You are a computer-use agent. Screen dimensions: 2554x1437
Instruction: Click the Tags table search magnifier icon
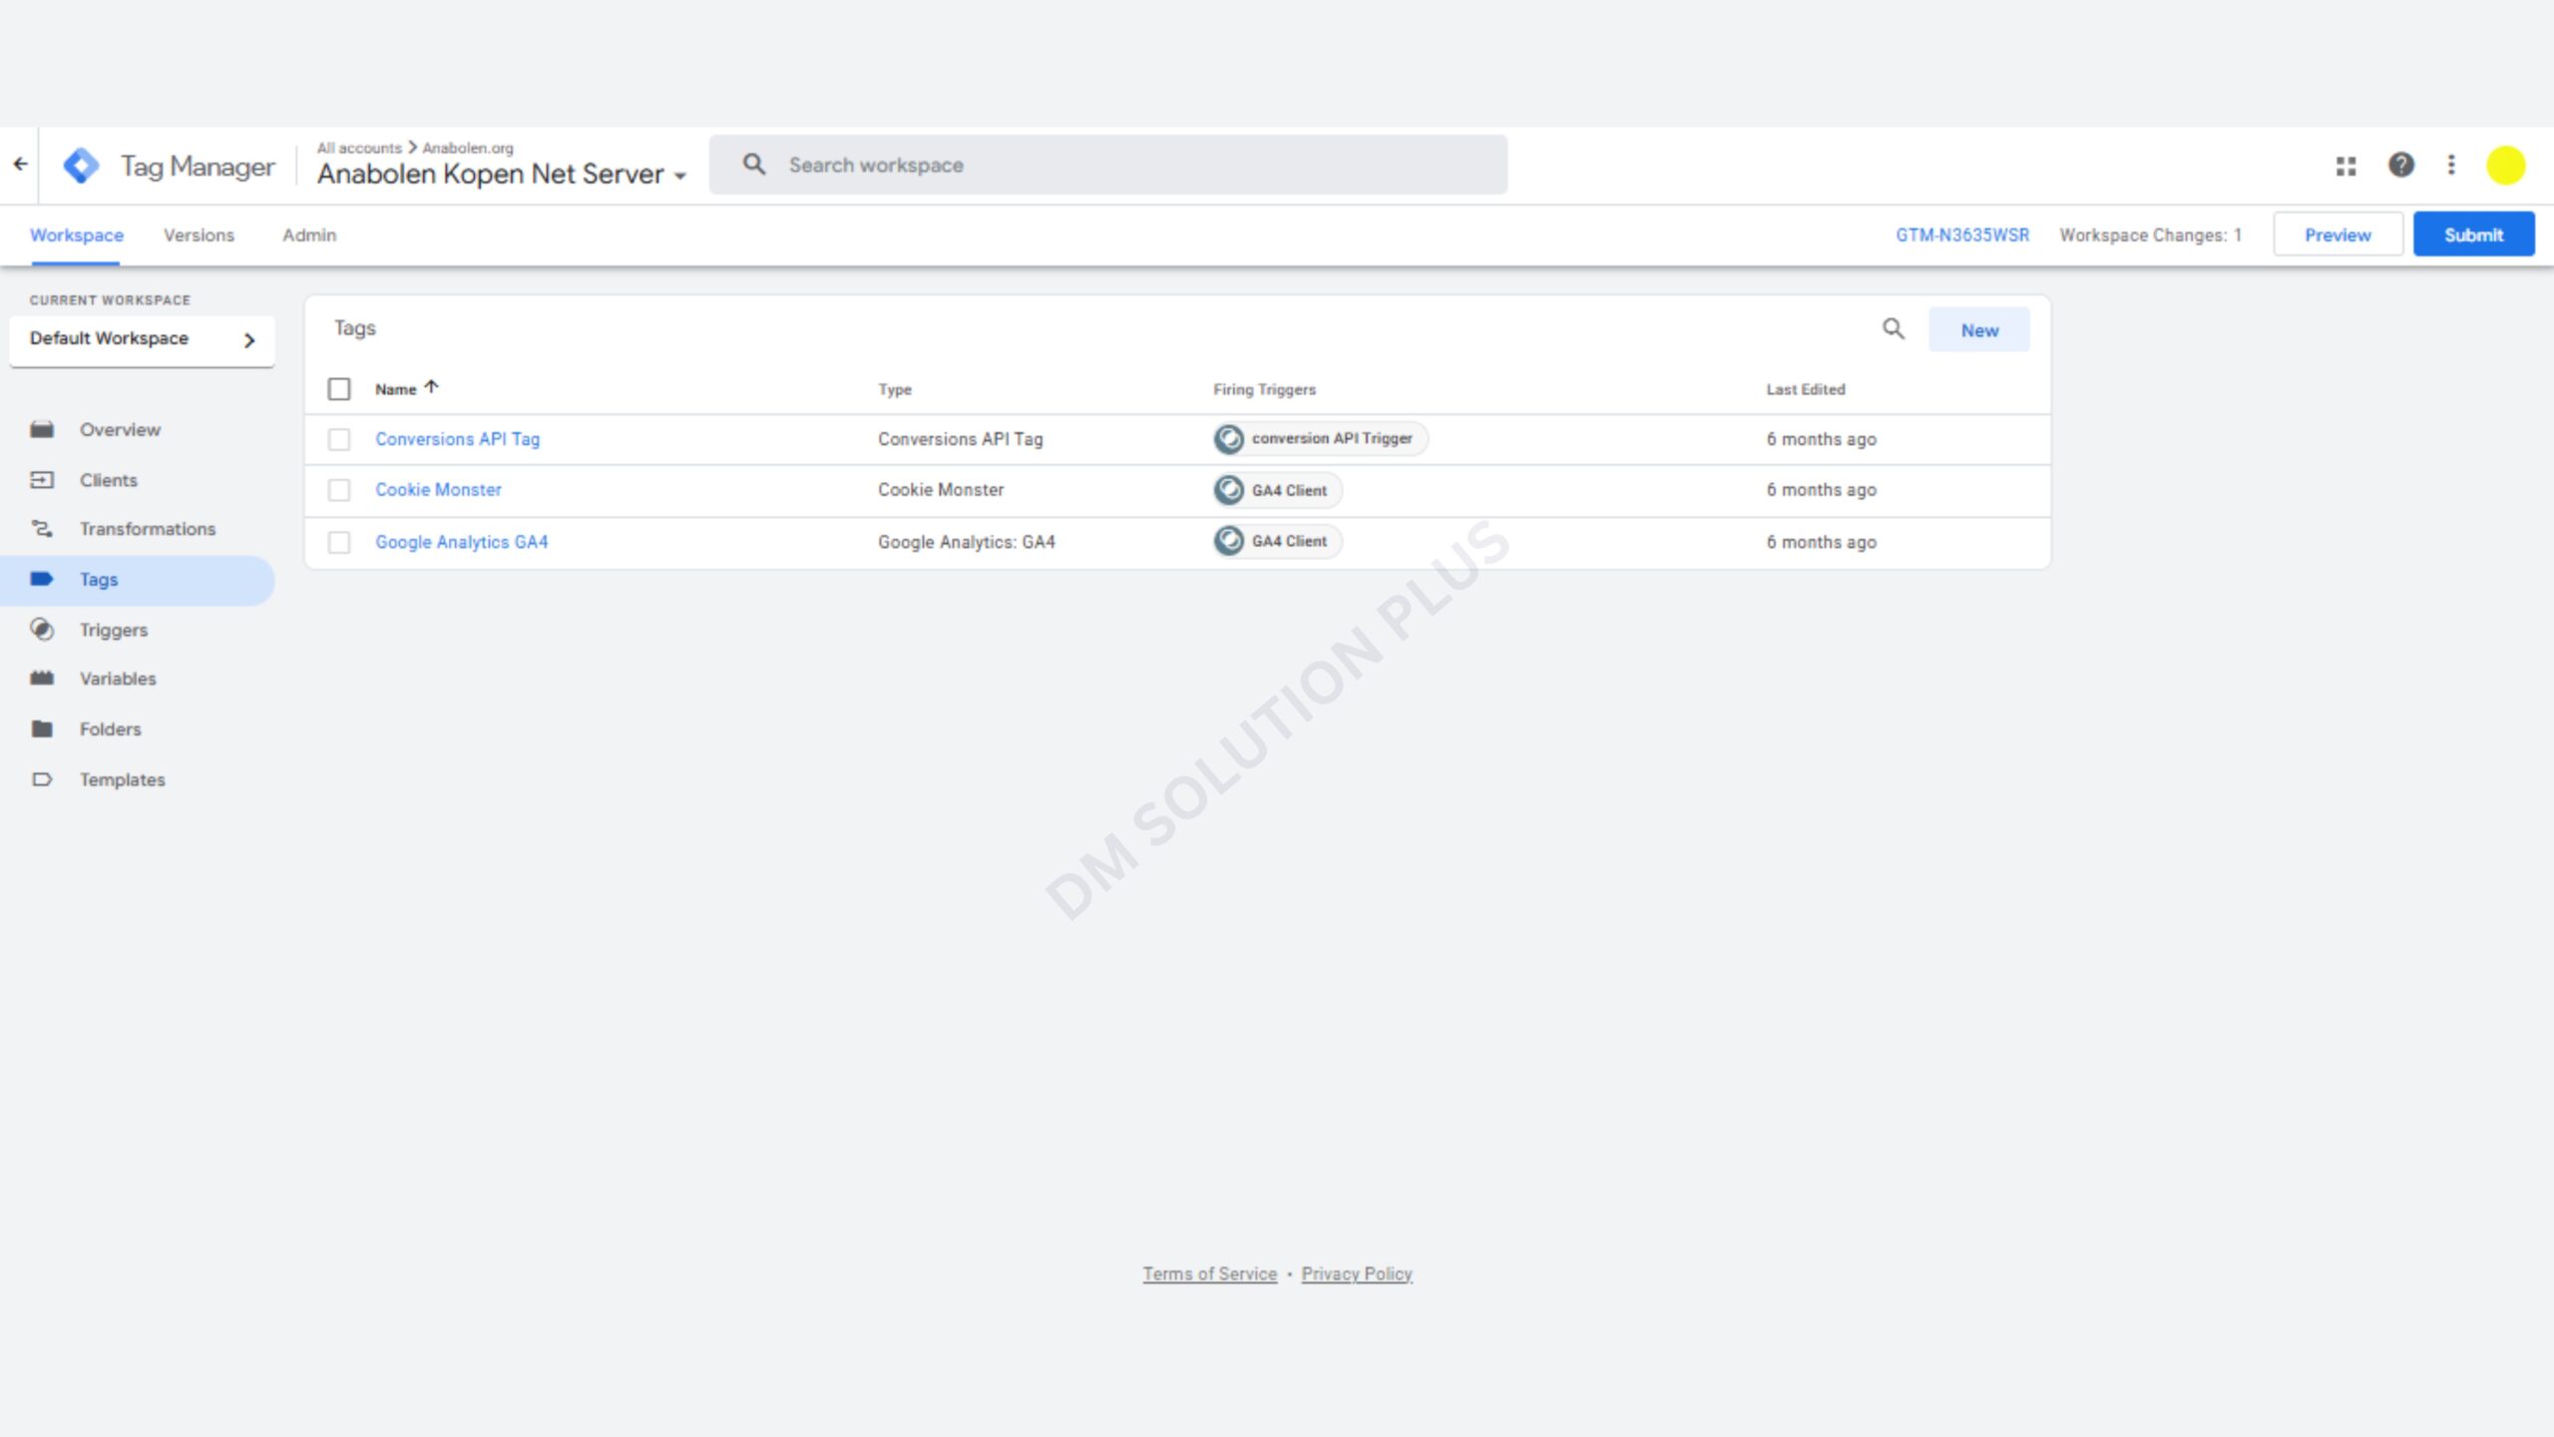pyautogui.click(x=1893, y=328)
